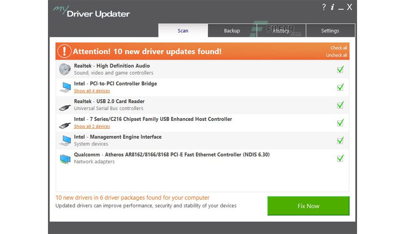
Task: Click Check all link
Action: pyautogui.click(x=339, y=48)
